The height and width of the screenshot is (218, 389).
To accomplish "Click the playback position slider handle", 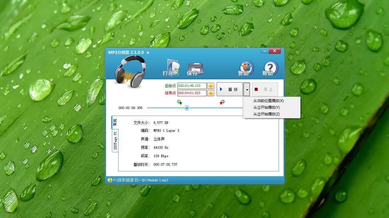I will click(187, 107).
